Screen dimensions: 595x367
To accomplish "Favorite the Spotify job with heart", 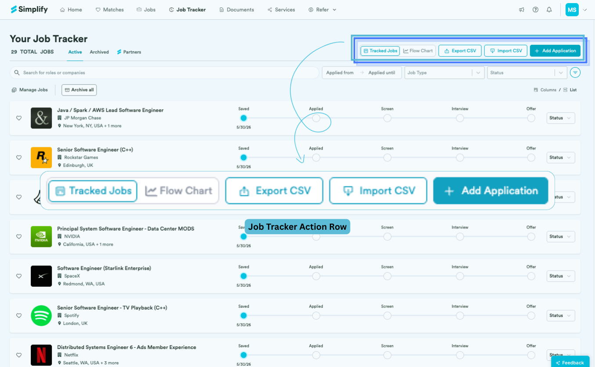I will (19, 315).
